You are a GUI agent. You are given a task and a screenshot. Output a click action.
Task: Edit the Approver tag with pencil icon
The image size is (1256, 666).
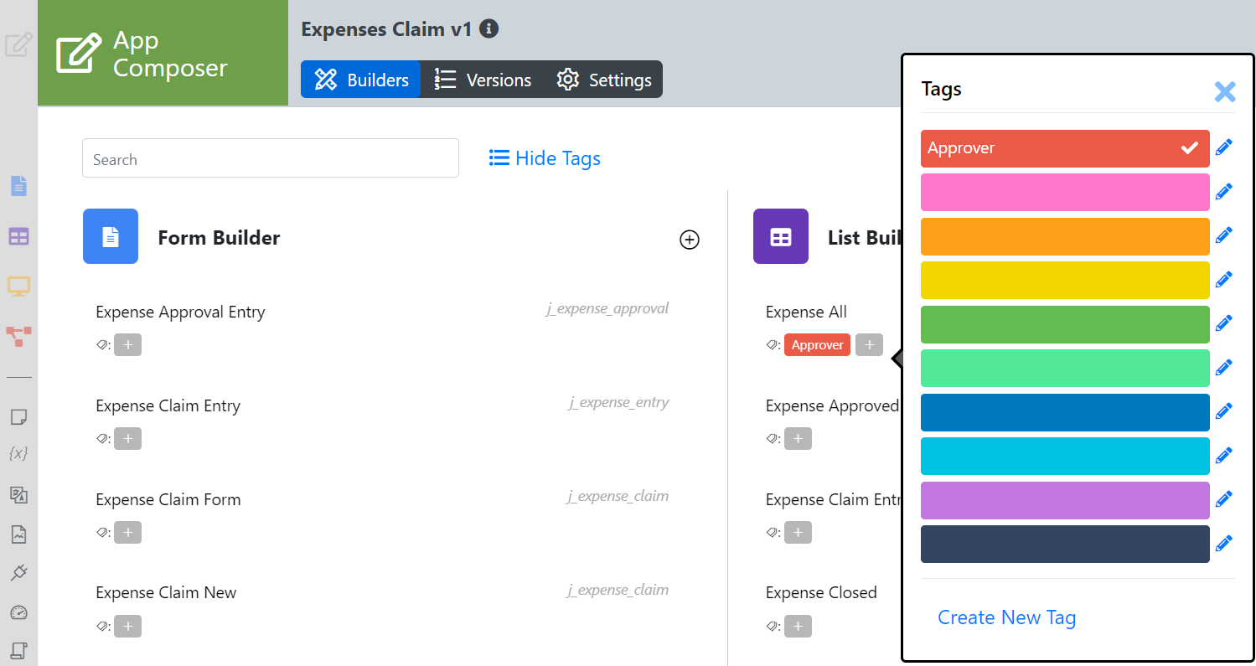(1224, 148)
